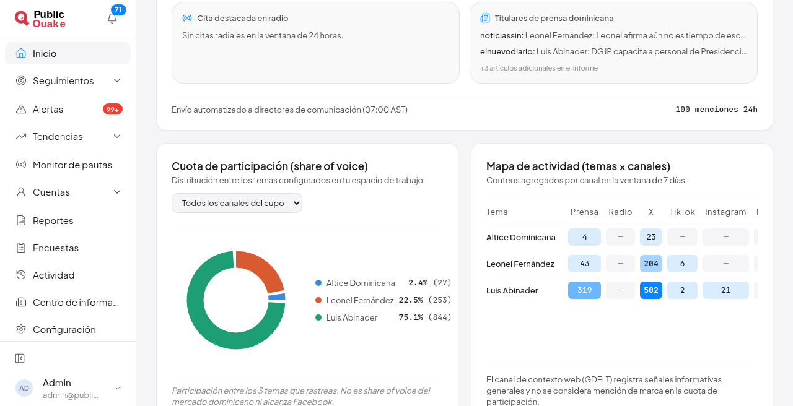
Task: Click the Centro de información building icon
Action: (x=21, y=302)
